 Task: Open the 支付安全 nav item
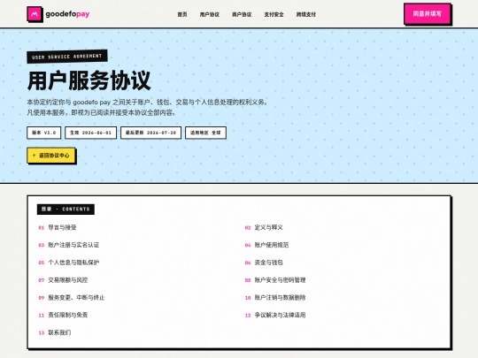(274, 14)
